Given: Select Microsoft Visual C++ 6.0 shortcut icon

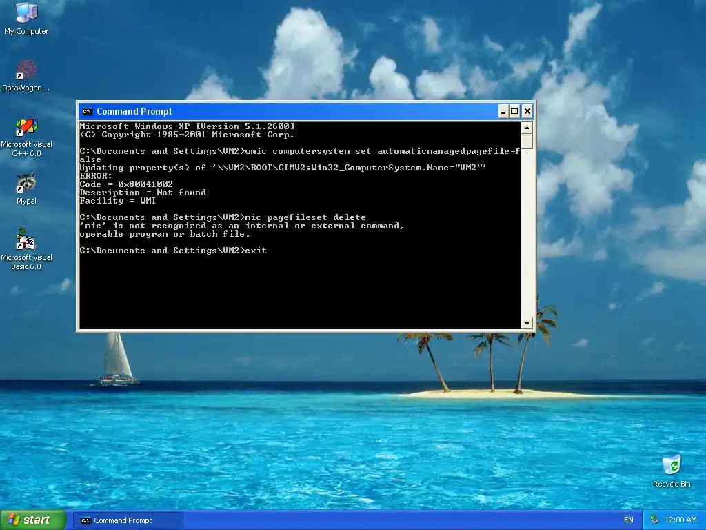Looking at the screenshot, I should click(x=26, y=137).
